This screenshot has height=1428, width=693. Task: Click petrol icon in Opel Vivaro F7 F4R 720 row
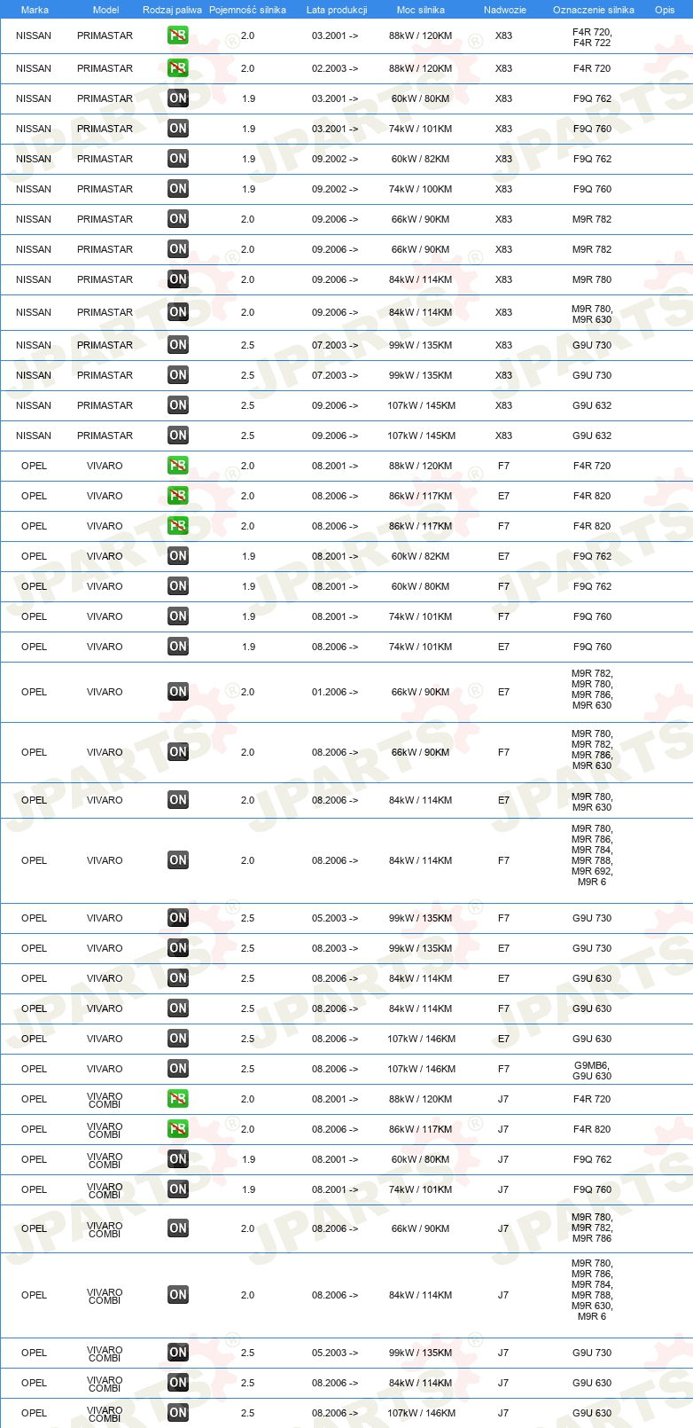178,466
